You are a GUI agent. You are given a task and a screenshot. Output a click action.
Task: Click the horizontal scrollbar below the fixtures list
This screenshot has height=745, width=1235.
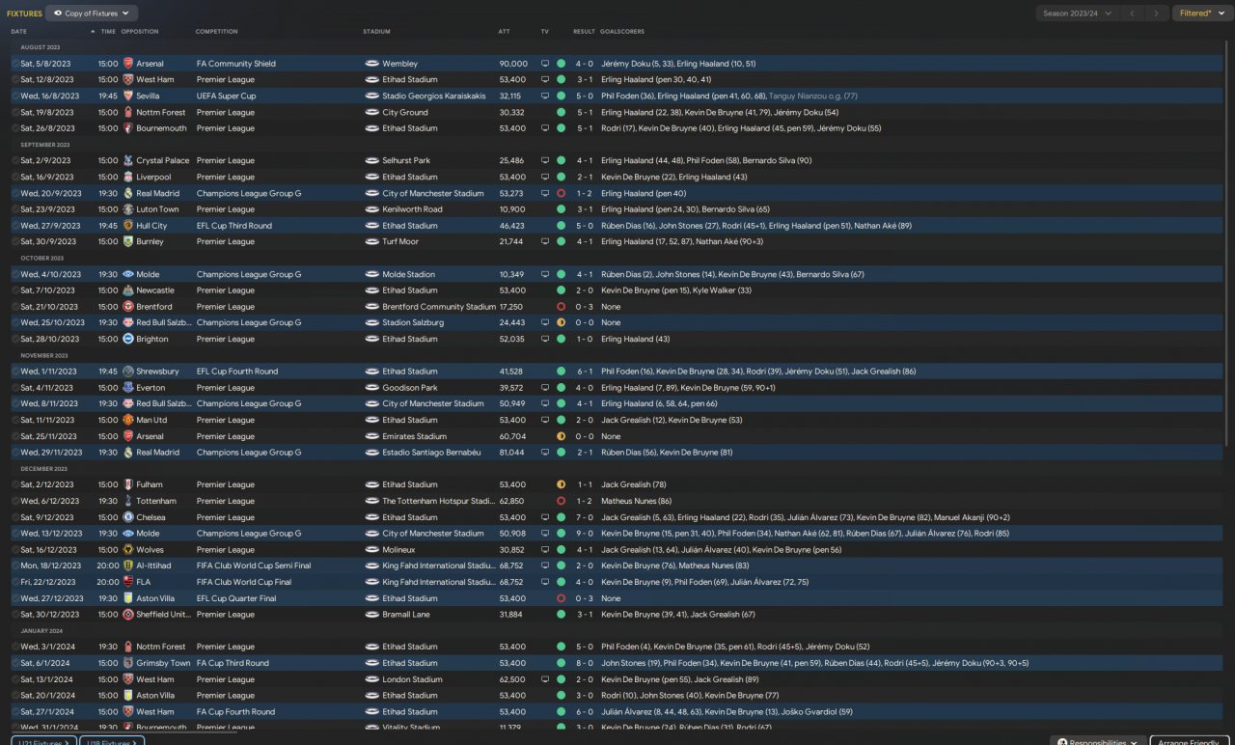click(123, 731)
